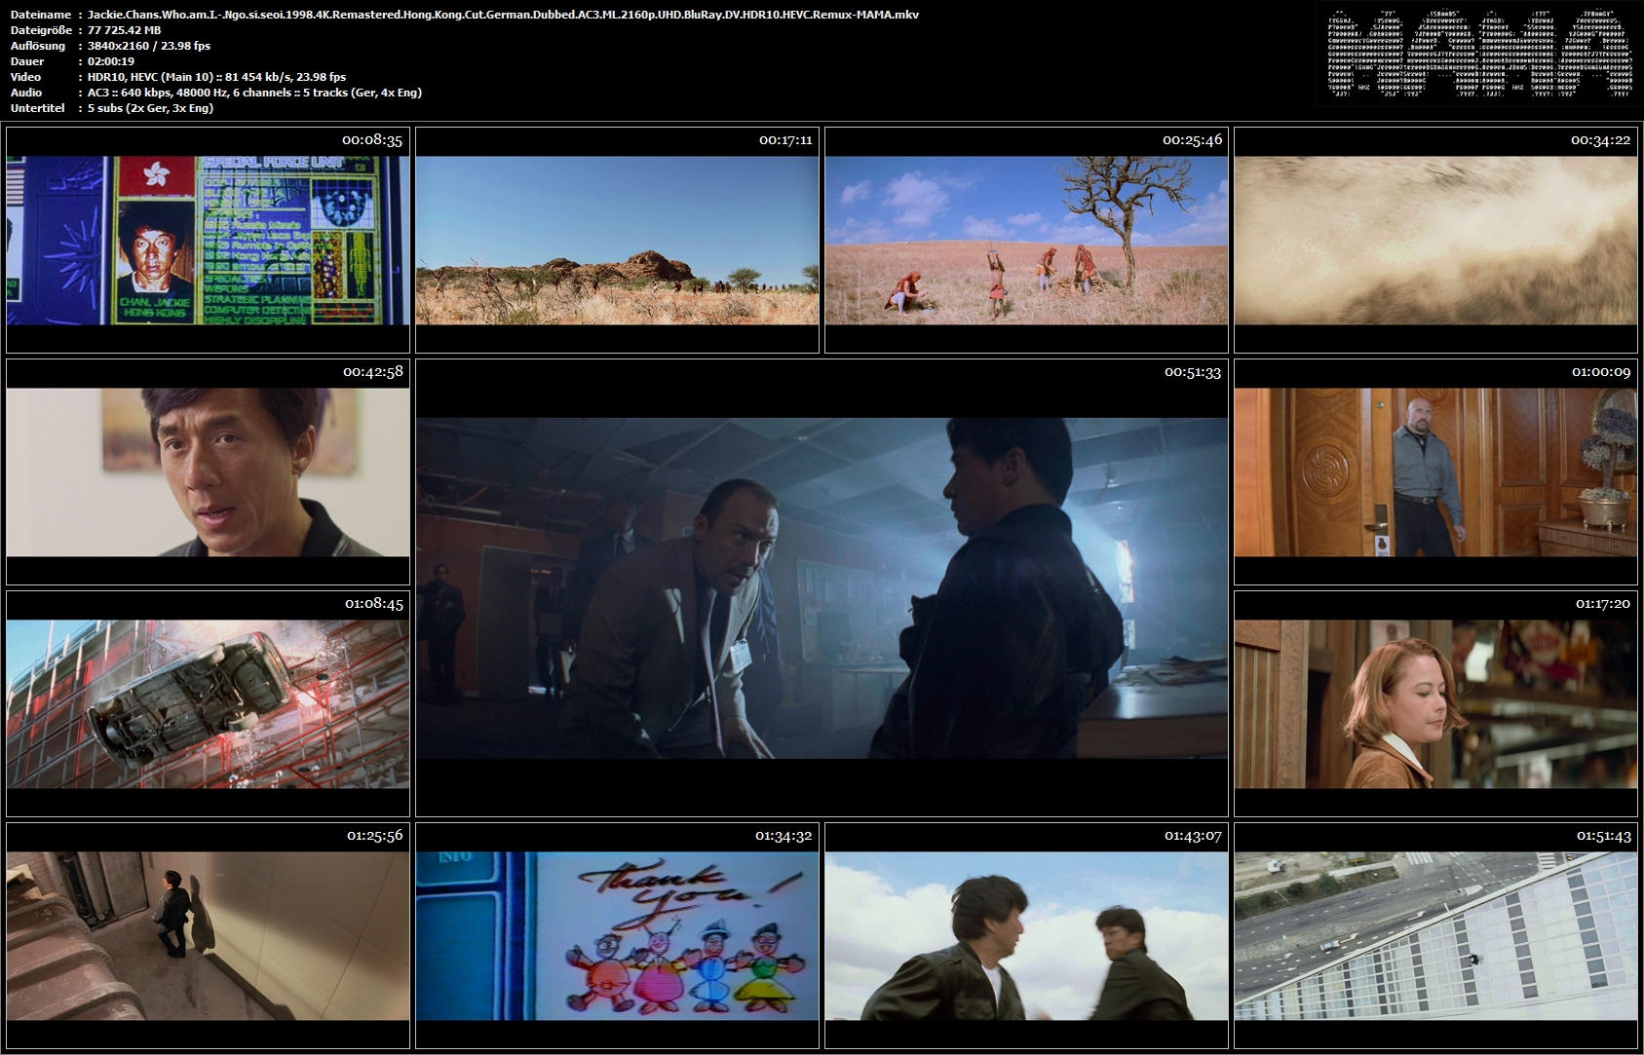
Task: Click the file size '77 725.42 MB'
Action: pyautogui.click(x=125, y=30)
